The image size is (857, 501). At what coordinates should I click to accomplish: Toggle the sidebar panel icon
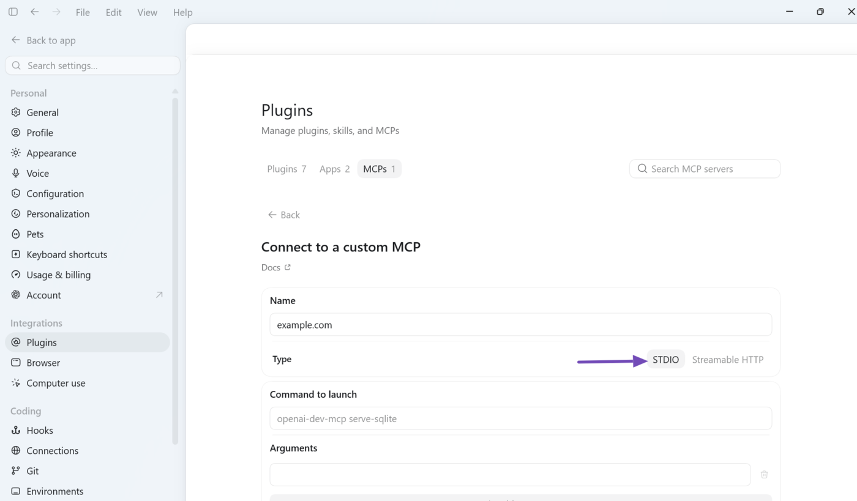click(x=13, y=12)
